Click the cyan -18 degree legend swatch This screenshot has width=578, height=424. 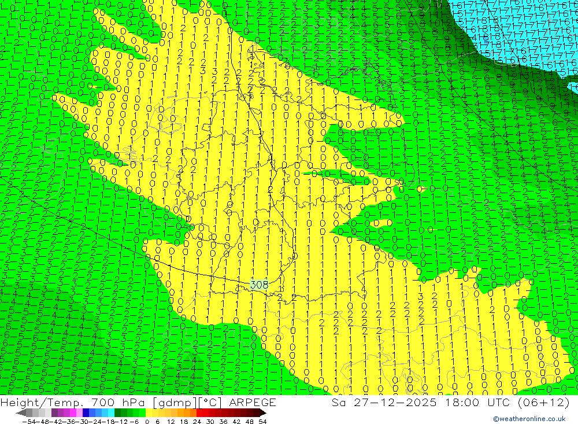pos(111,413)
